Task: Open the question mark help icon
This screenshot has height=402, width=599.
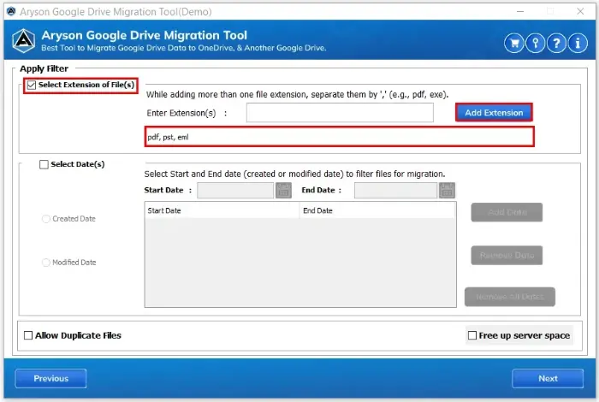Action: pos(556,43)
